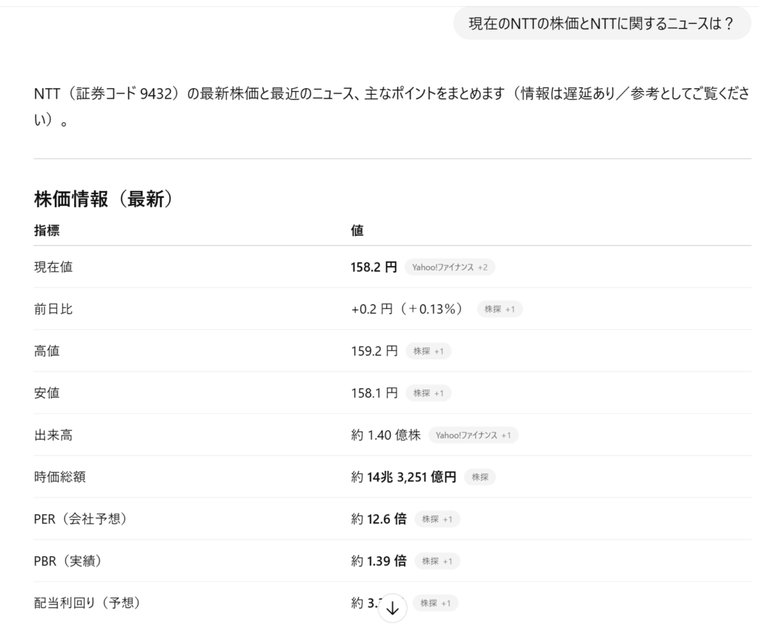Open 株探 citation in PBR（実績） row

pos(437,561)
